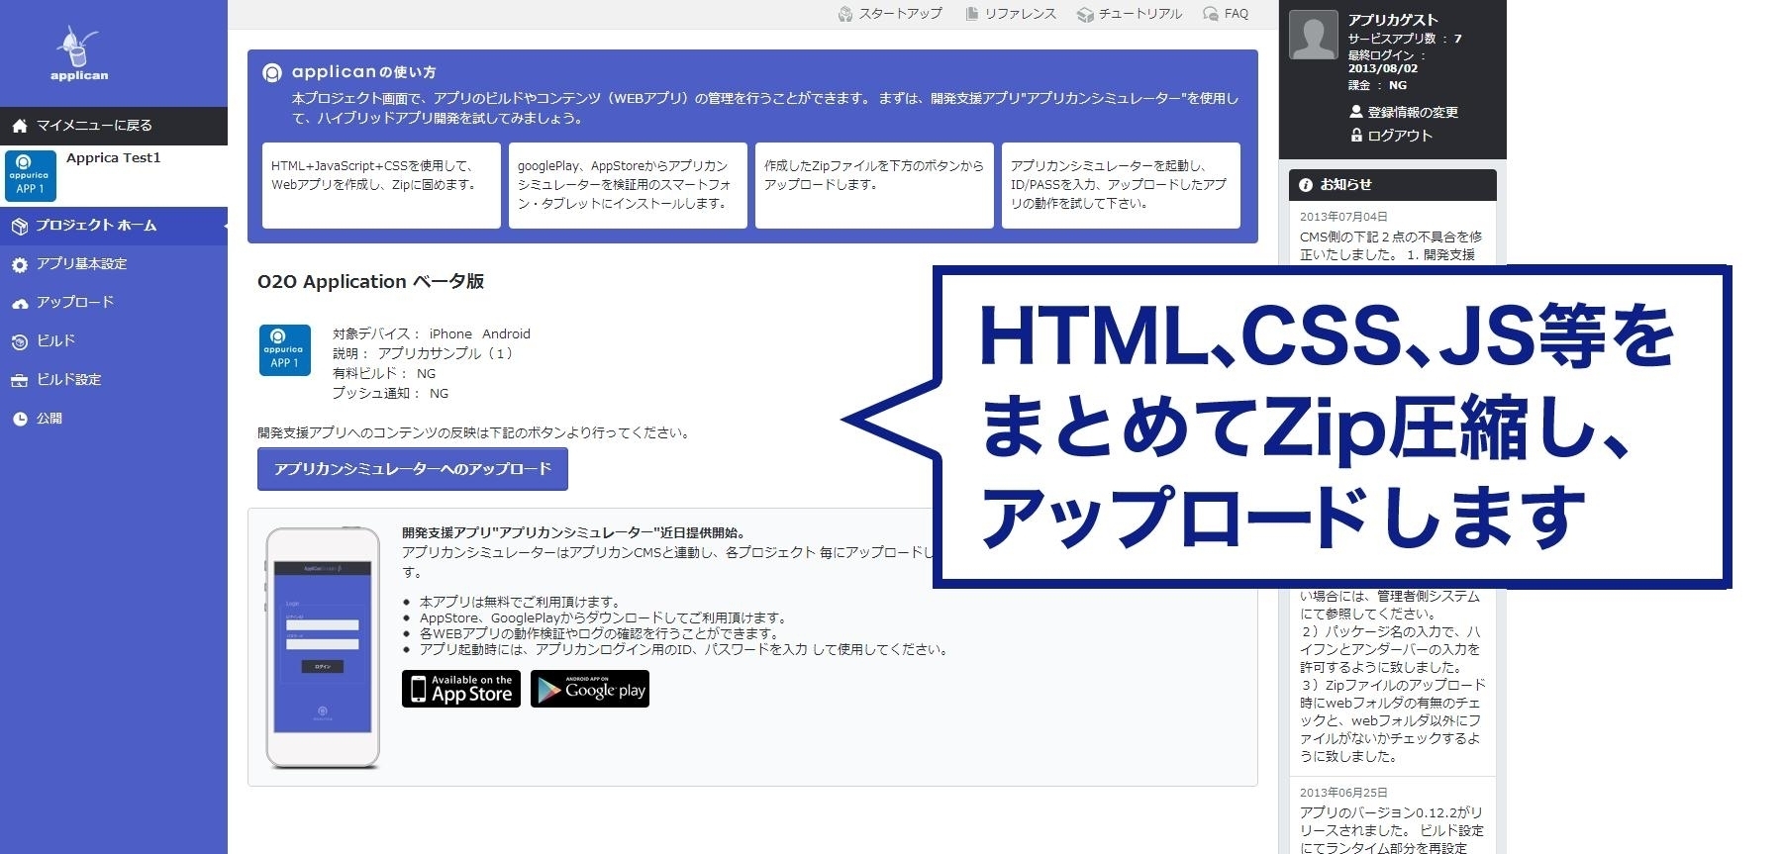Click 有料ビルド： NG text
The width and height of the screenshot is (1782, 854).
click(384, 374)
